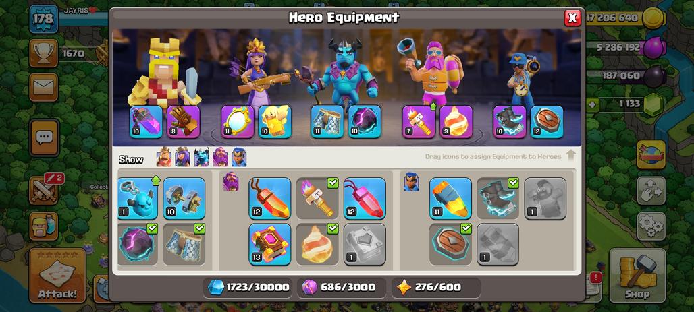Tap the green plus next to gems
Viewport: 694px width, 312px height.
592,104
